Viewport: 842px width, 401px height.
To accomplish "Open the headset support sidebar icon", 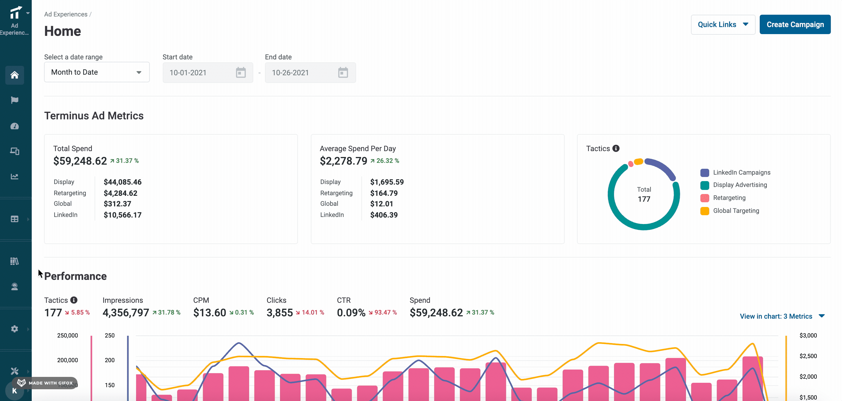I will click(x=14, y=287).
